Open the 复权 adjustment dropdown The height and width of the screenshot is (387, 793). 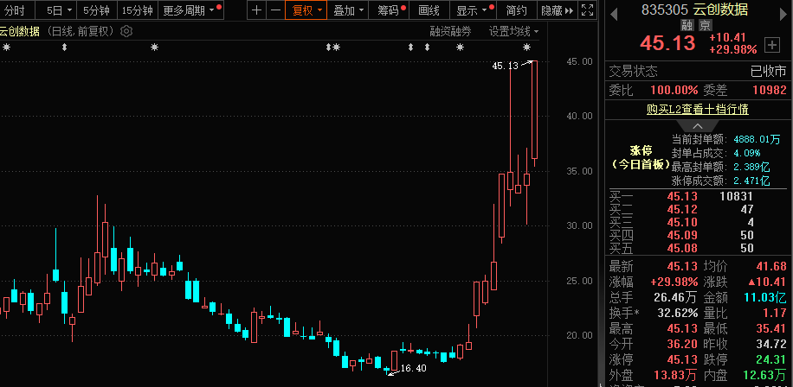click(307, 10)
